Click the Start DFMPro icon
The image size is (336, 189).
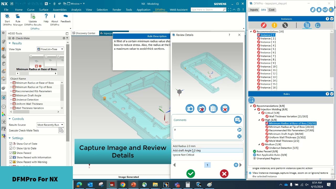click(7, 17)
